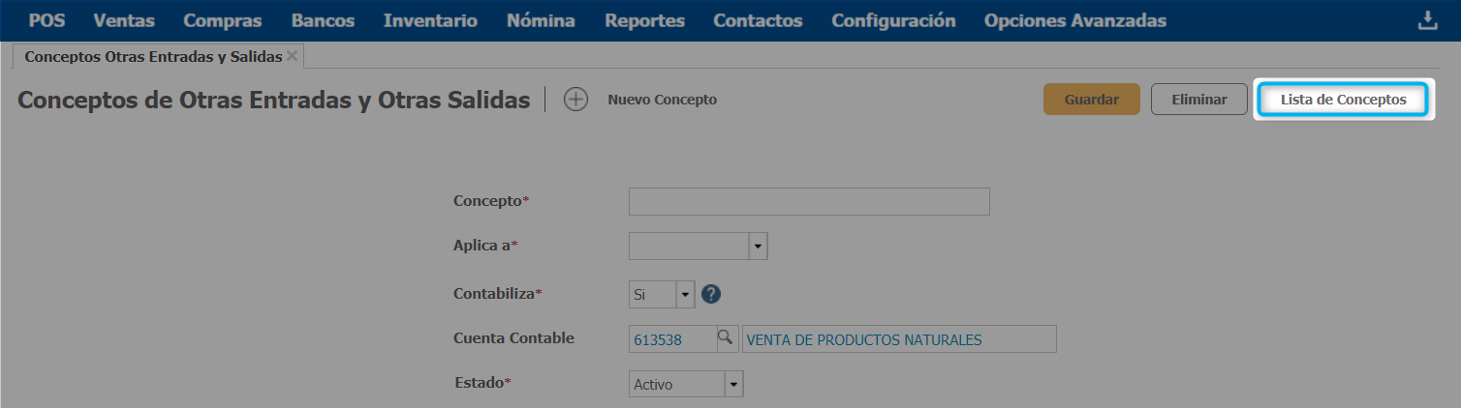Click the plus icon for new concept
The image size is (1461, 408).
tap(576, 100)
